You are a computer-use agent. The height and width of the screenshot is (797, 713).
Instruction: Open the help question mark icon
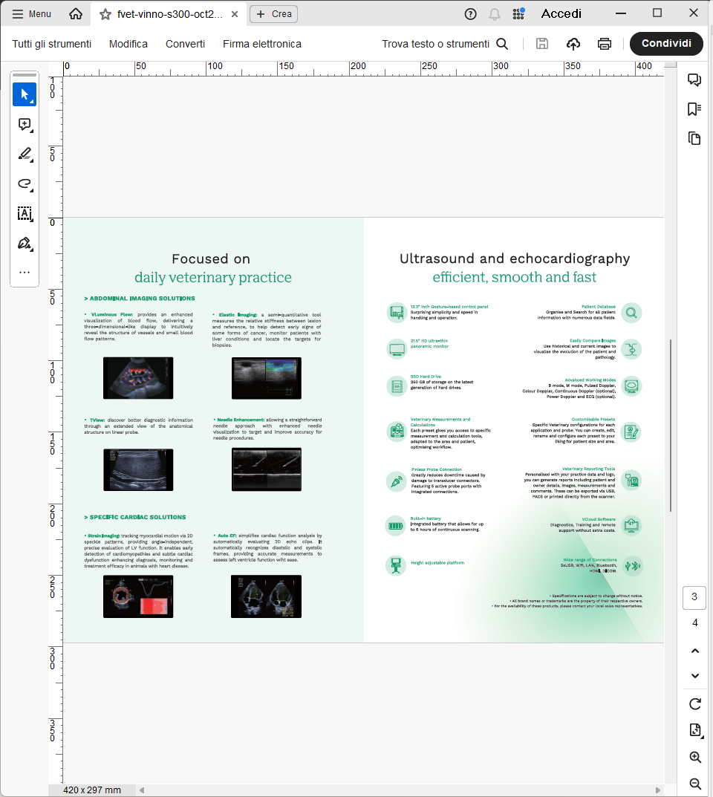coord(471,14)
